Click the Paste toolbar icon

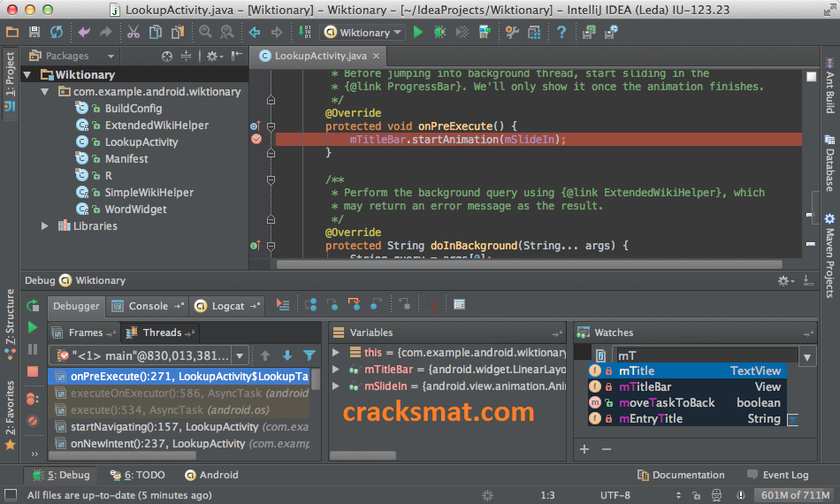point(178,32)
